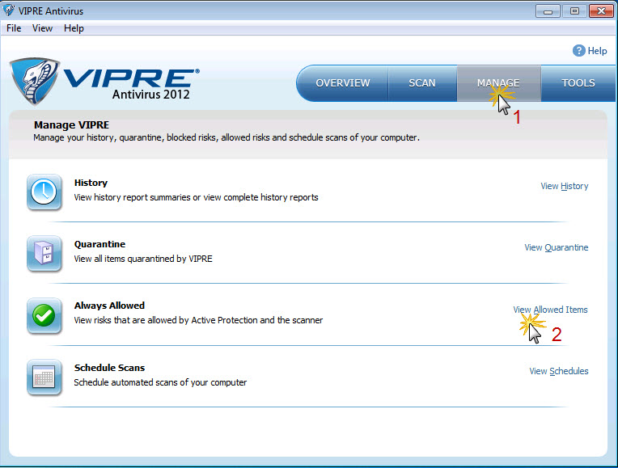
Task: Click the Schedule Scans heading text
Action: click(109, 368)
